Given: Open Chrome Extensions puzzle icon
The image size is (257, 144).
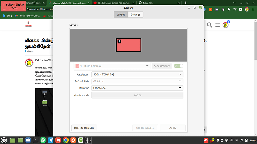Looking at the screenshot, I should pos(229,10).
